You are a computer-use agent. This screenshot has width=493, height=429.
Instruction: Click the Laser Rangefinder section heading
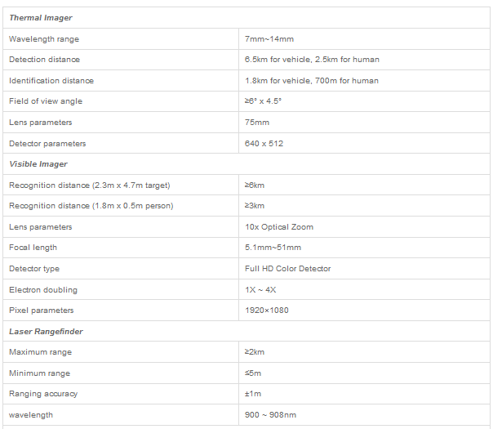(46, 332)
